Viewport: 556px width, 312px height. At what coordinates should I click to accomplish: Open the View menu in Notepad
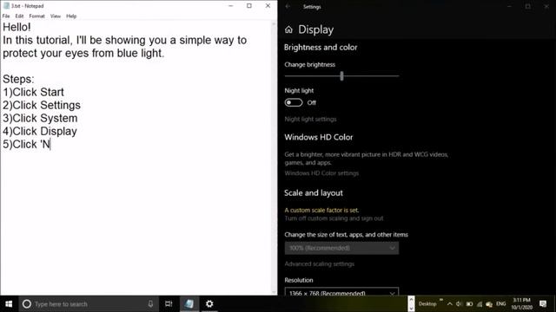tap(56, 16)
